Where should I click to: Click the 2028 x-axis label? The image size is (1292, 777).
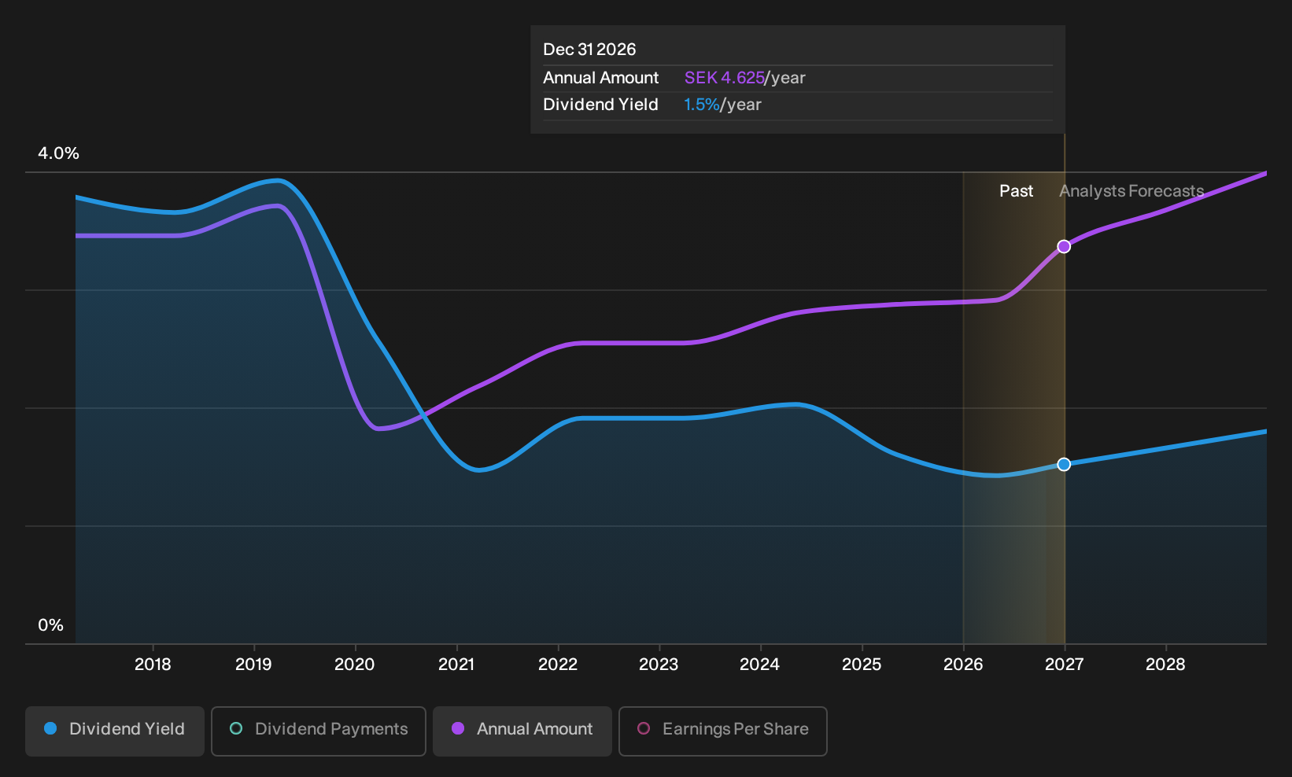(x=1165, y=665)
